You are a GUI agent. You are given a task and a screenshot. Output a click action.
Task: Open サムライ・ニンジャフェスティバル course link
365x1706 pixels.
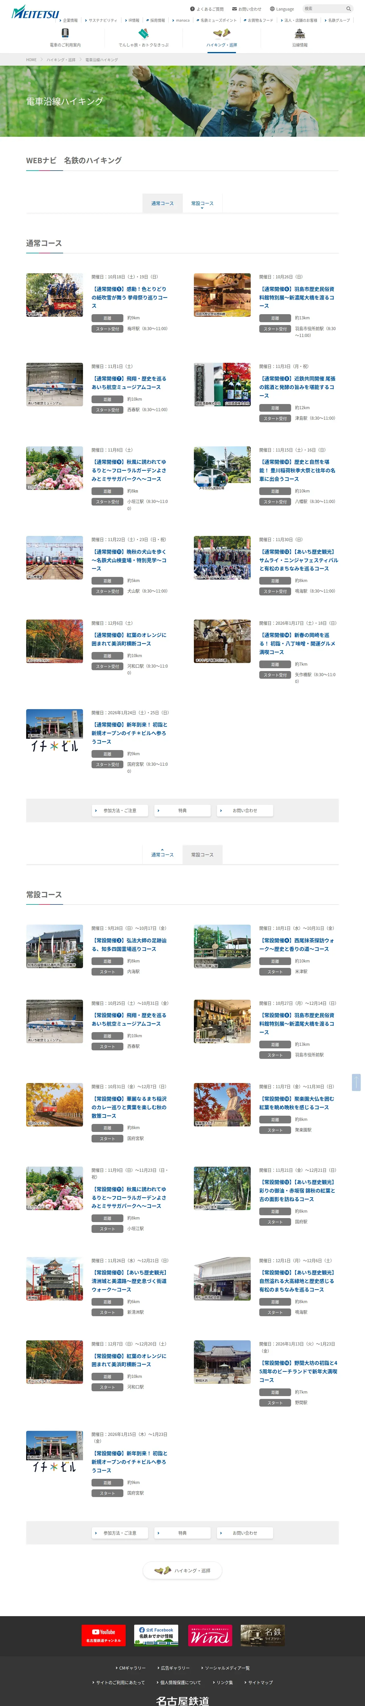(298, 560)
